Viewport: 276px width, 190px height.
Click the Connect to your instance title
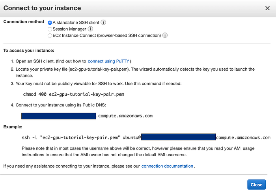(x=42, y=8)
